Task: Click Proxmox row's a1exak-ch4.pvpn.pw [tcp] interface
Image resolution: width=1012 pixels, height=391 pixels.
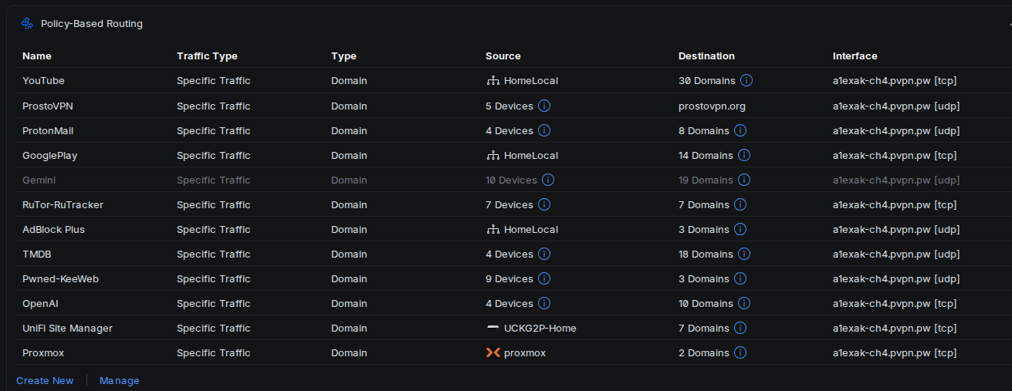Action: [x=895, y=352]
